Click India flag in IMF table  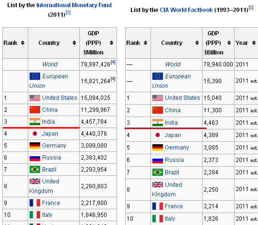point(35,122)
